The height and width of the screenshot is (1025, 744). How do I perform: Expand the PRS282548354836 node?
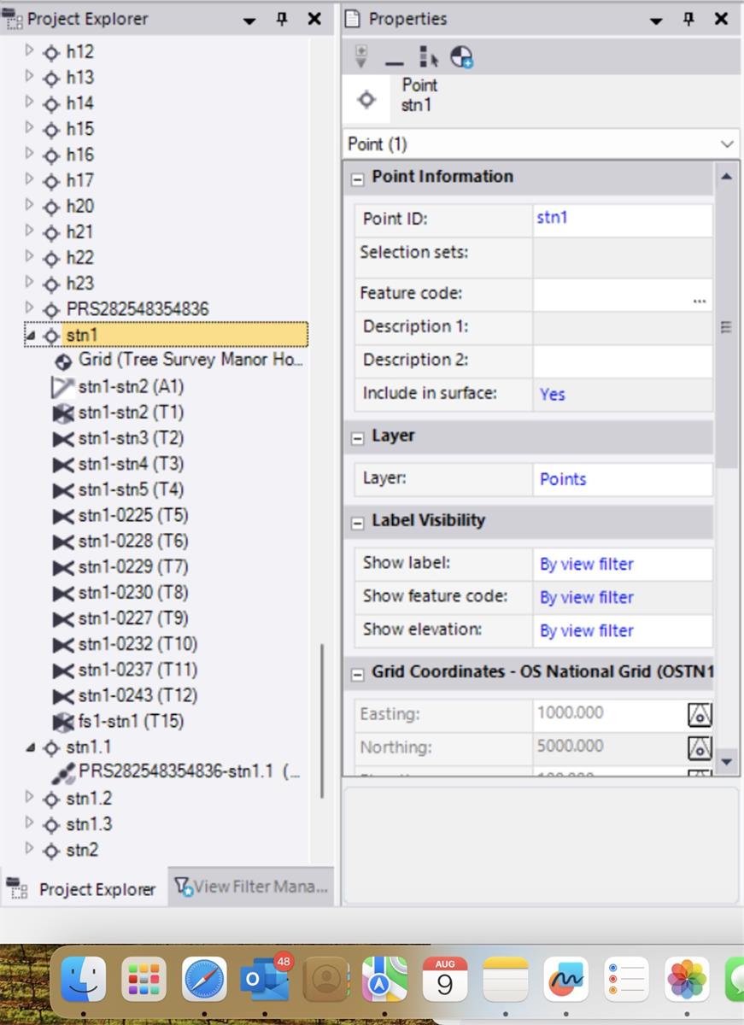click(x=29, y=307)
